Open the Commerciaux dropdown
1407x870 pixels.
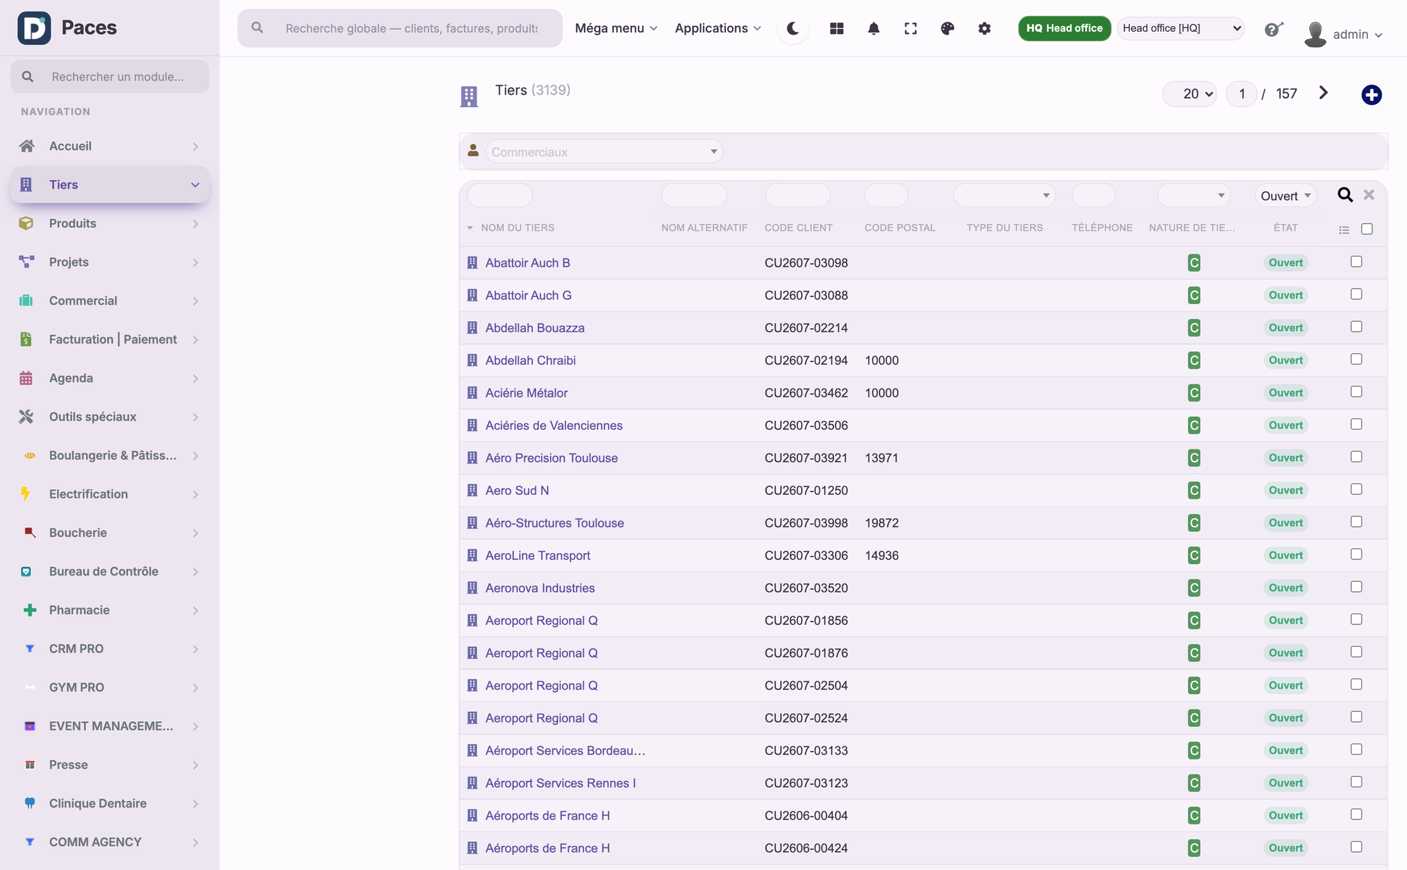coord(604,152)
